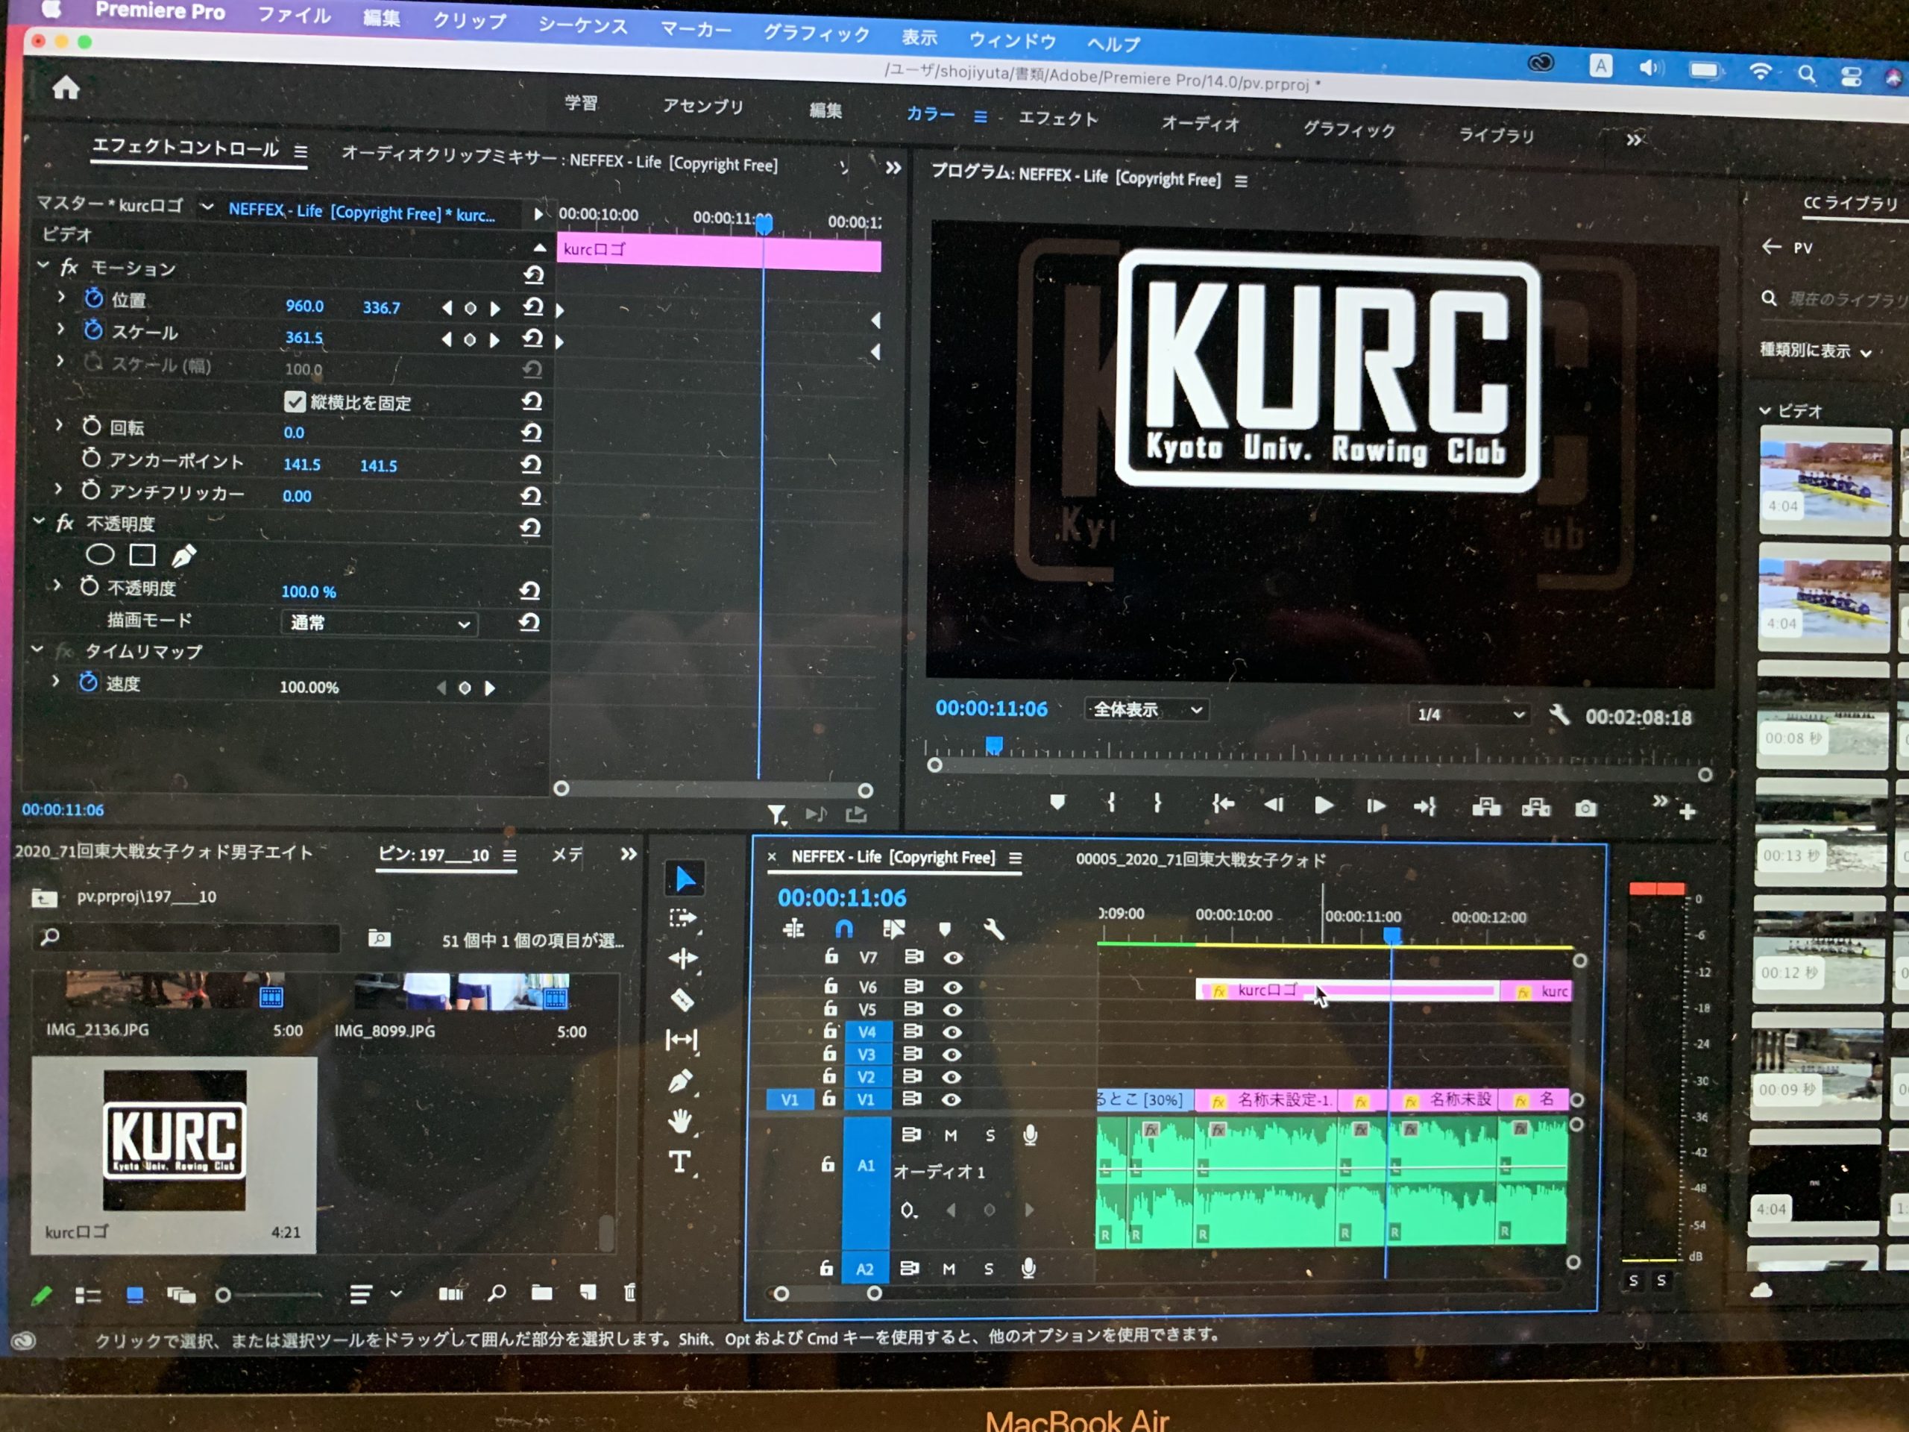This screenshot has width=1909, height=1432.
Task: Select the Razor tool
Action: coord(682,999)
